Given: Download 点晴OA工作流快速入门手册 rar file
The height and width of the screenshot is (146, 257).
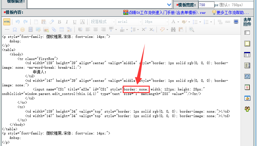Looking at the screenshot, I should pyautogui.click(x=164, y=13).
